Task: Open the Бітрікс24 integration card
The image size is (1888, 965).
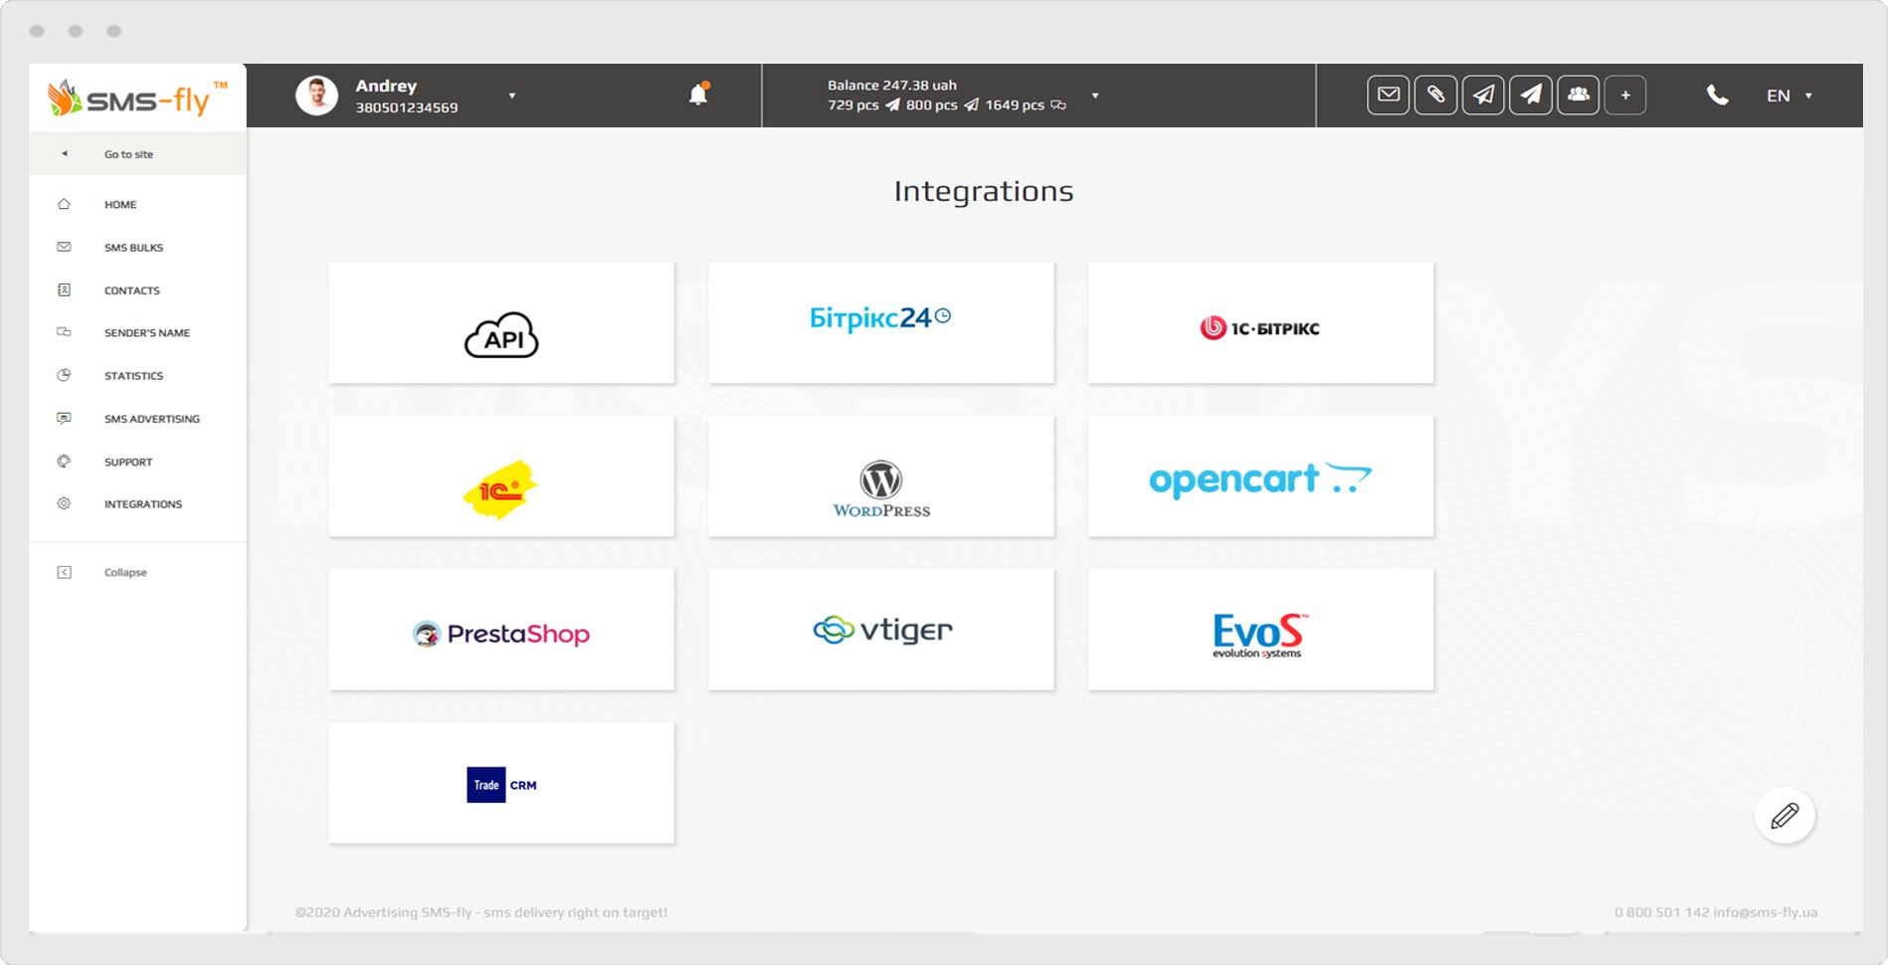Action: pos(880,322)
